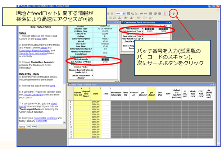
Task: Switch to the Normal tab in instructions pane
Action: pyautogui.click(x=22, y=127)
